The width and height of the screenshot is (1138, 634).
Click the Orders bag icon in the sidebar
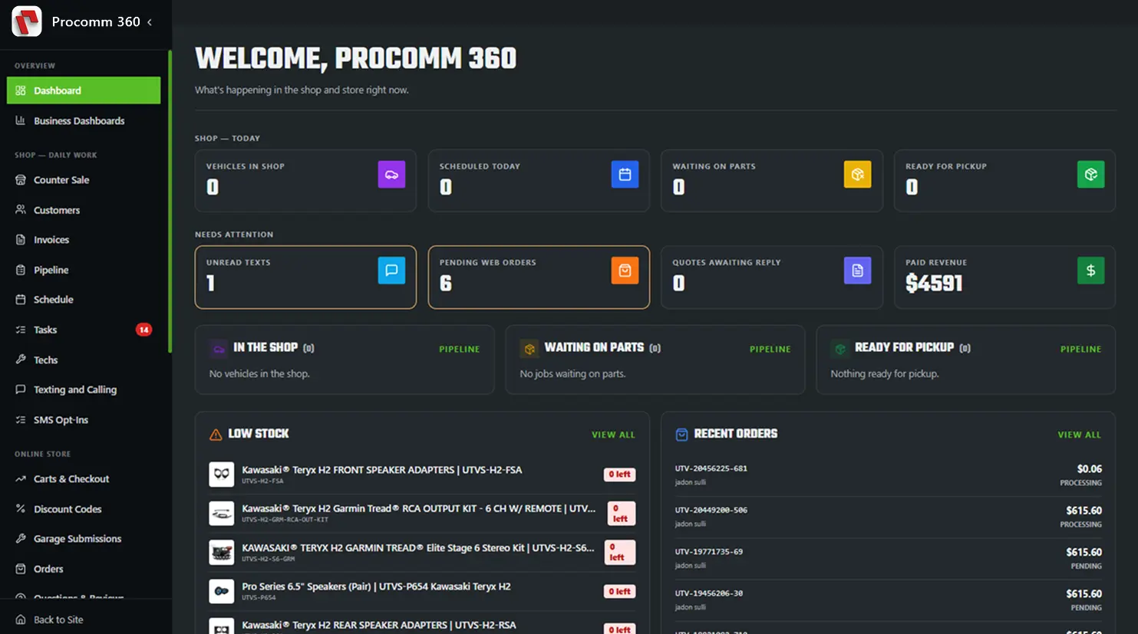tap(21, 569)
